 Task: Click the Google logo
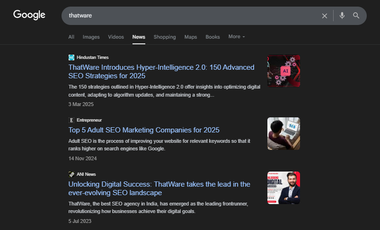(29, 15)
